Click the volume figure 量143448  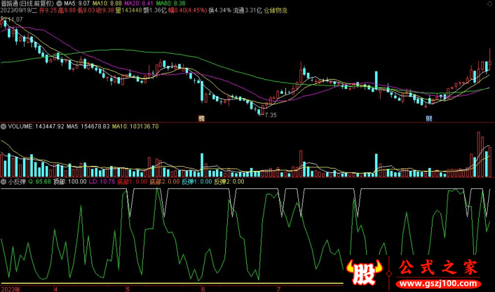coord(129,10)
